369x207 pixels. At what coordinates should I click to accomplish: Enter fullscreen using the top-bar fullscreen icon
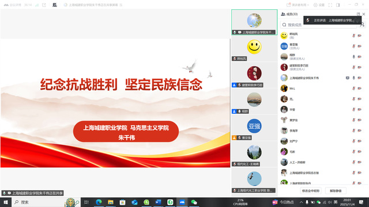pyautogui.click(x=330, y=5)
